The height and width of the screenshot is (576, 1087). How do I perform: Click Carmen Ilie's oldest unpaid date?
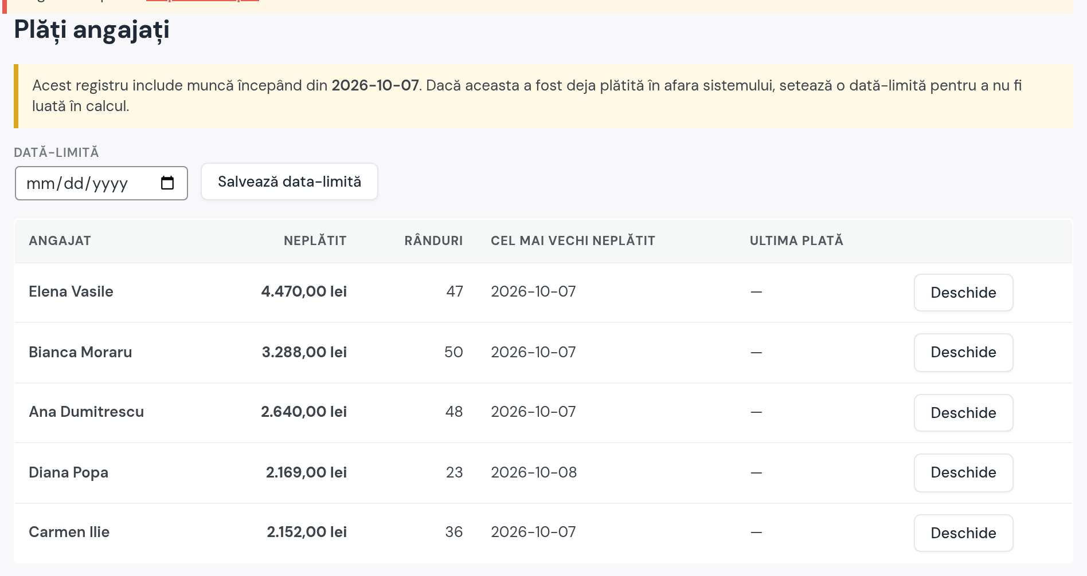[x=533, y=532]
